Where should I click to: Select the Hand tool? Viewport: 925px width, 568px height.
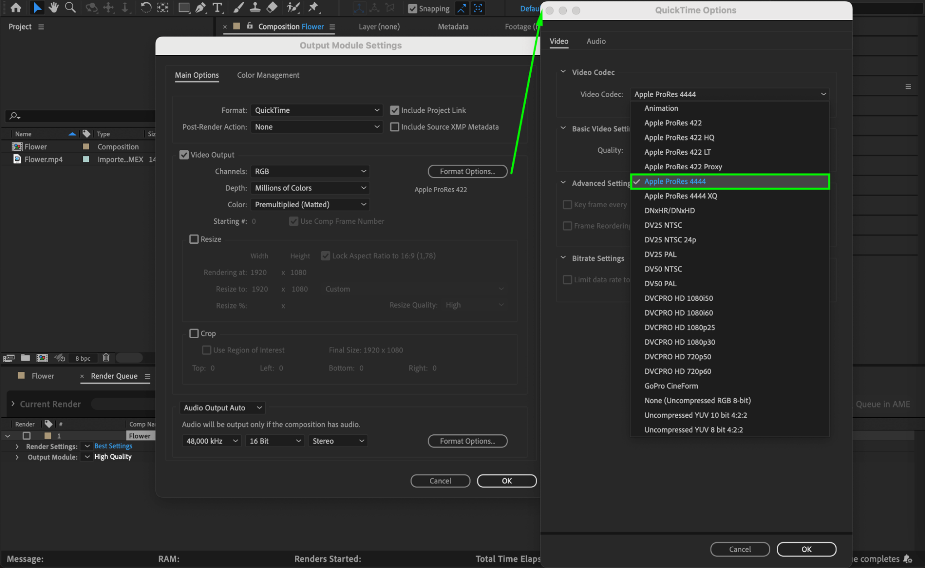point(54,7)
